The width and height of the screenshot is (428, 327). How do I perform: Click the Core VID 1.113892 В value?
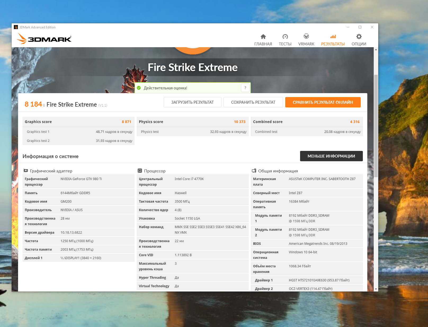tap(183, 255)
